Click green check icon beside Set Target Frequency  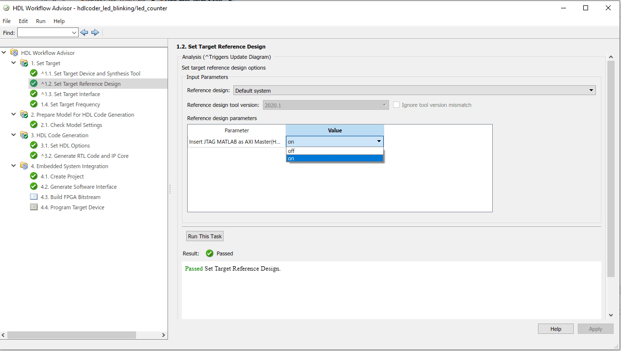(x=33, y=104)
